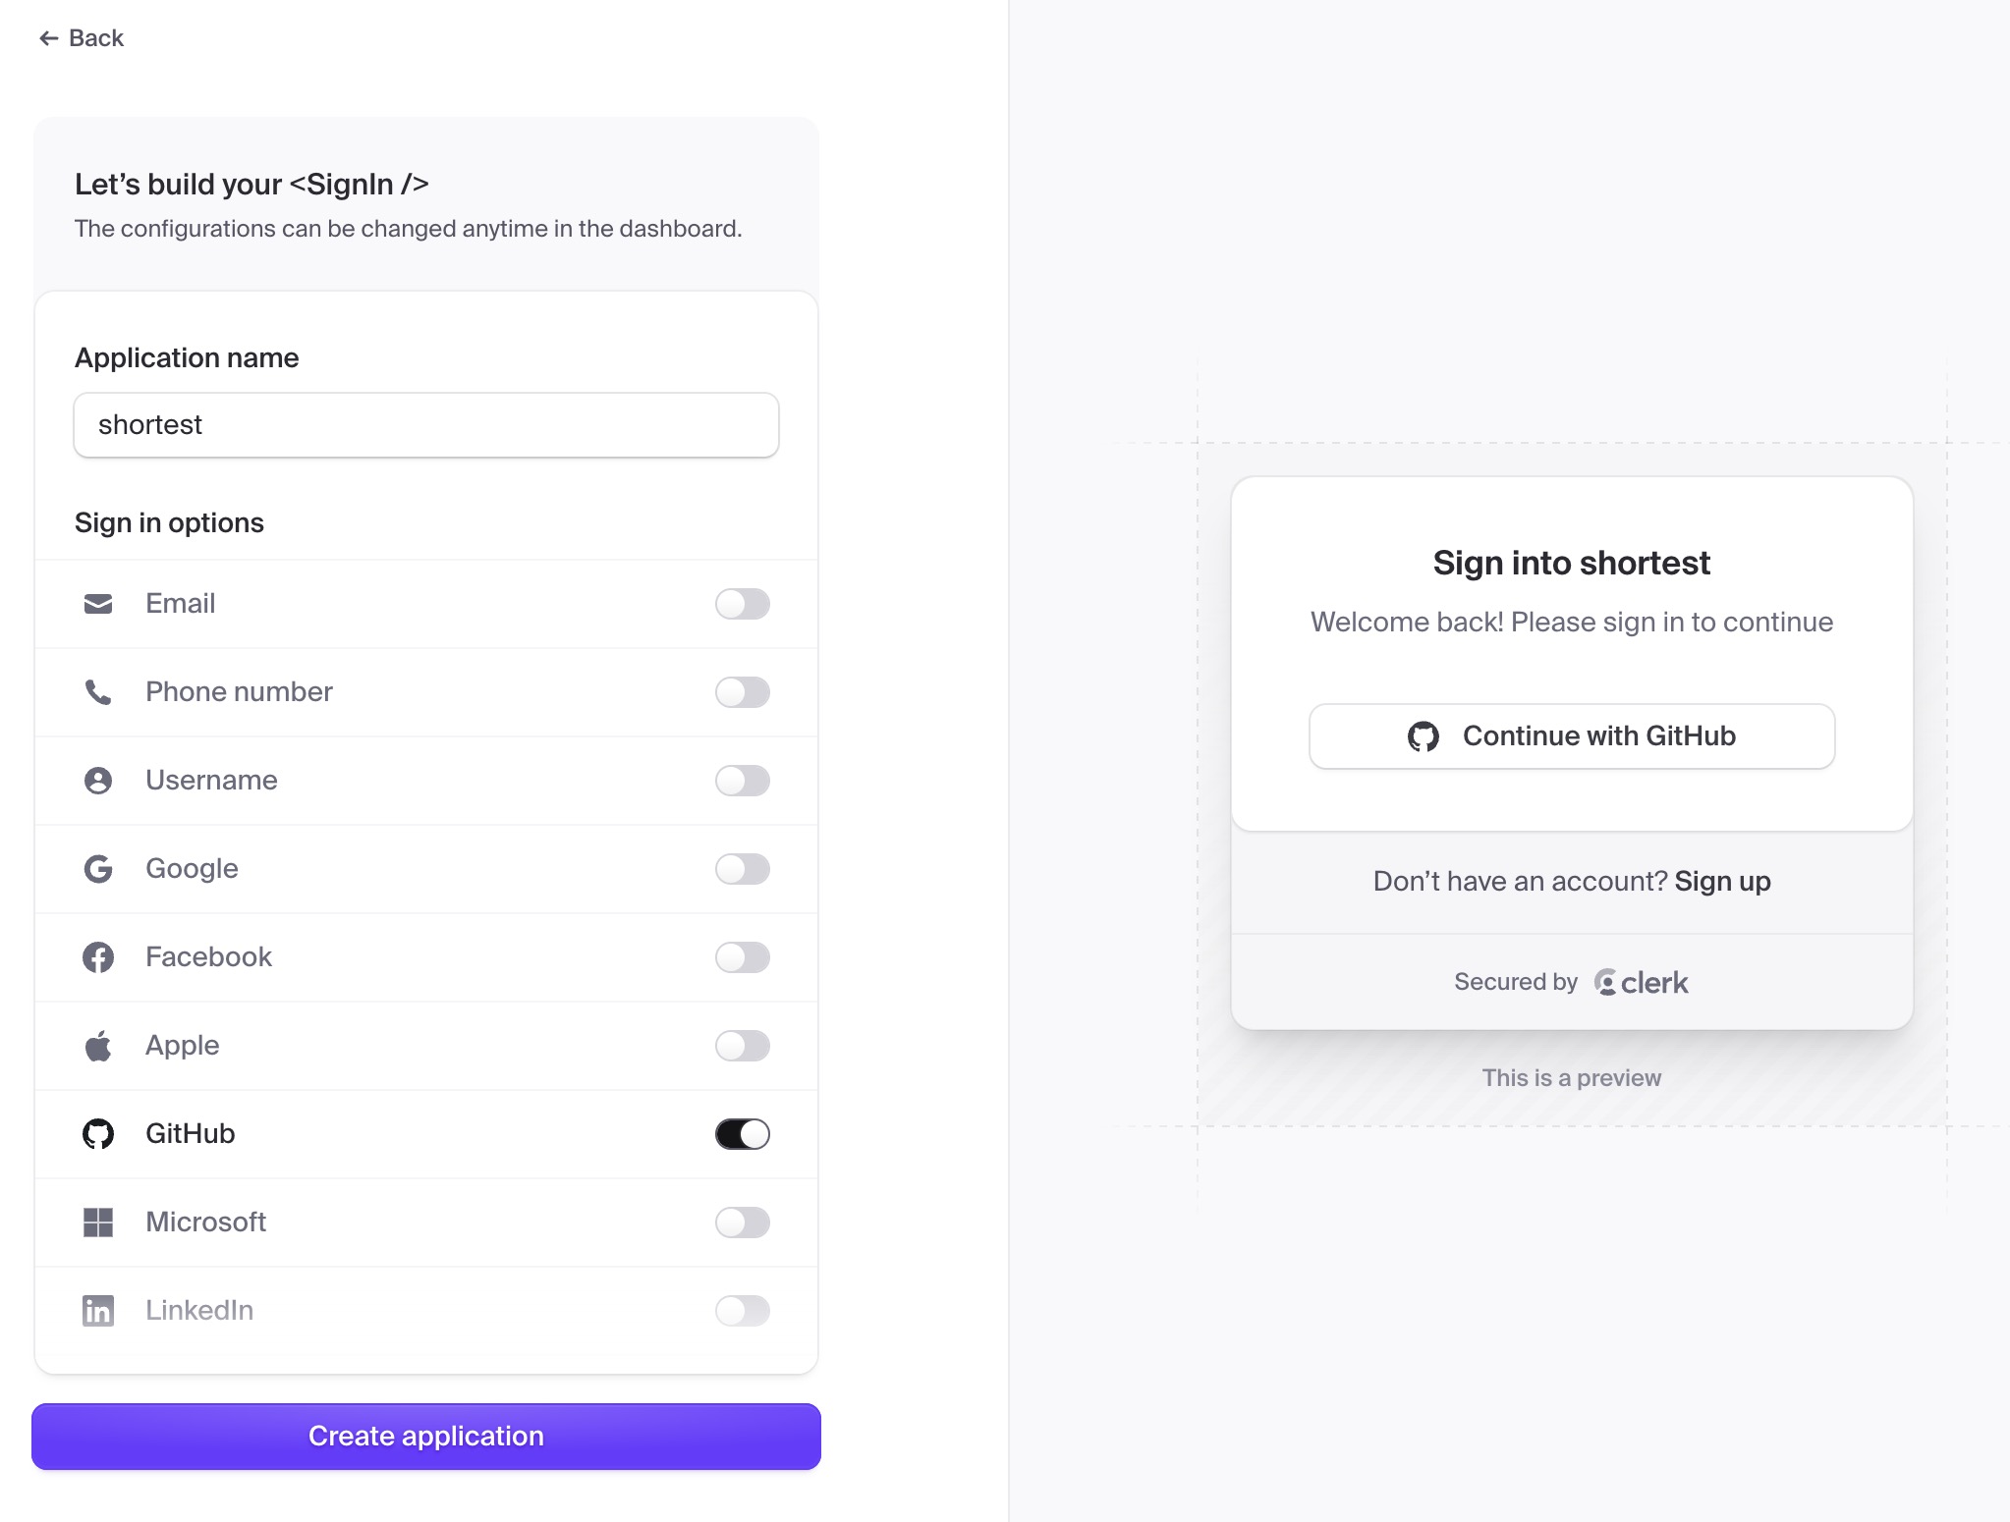This screenshot has width=2010, height=1522.
Task: Enable the Email sign-in toggle
Action: tap(743, 604)
